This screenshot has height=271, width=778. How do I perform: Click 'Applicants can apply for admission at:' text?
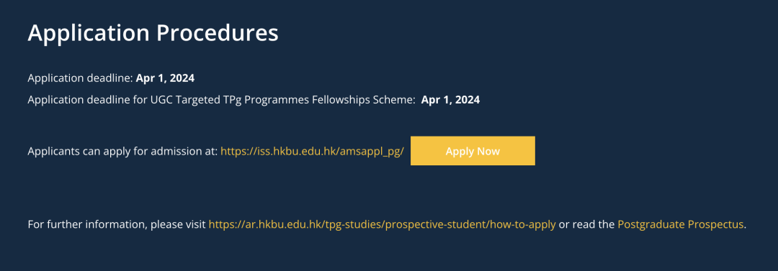click(x=122, y=151)
